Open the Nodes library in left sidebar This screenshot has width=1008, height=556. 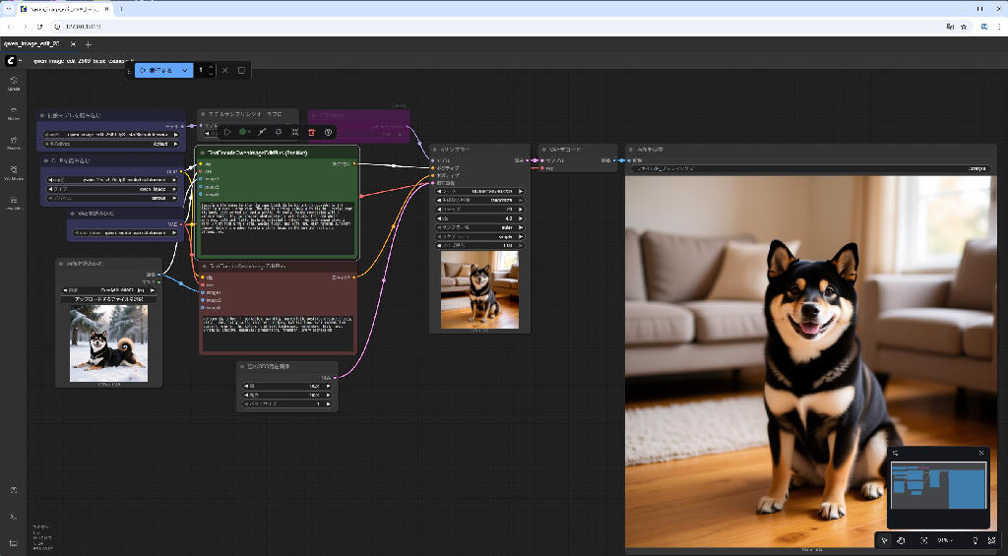pyautogui.click(x=14, y=112)
